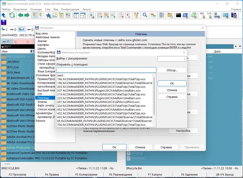This screenshot has height=178, width=243.
Task: Click the green refresh panel icon
Action: pyautogui.click(x=12, y=15)
